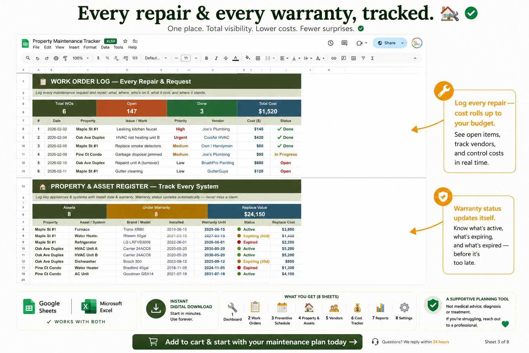
Task: Open the functions sigma menu
Action: [372, 58]
